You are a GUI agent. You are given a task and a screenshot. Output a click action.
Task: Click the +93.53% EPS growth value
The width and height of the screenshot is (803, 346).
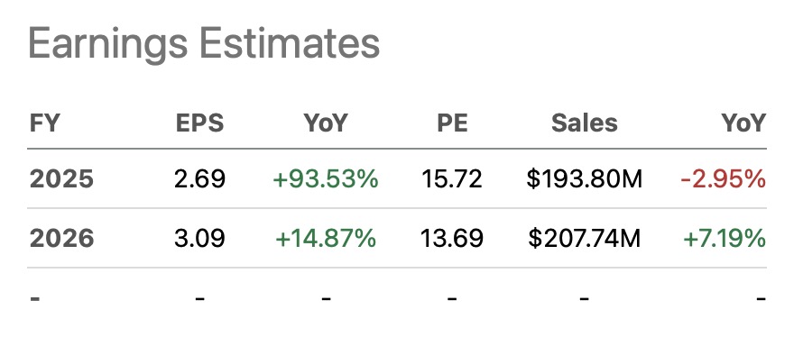point(326,179)
